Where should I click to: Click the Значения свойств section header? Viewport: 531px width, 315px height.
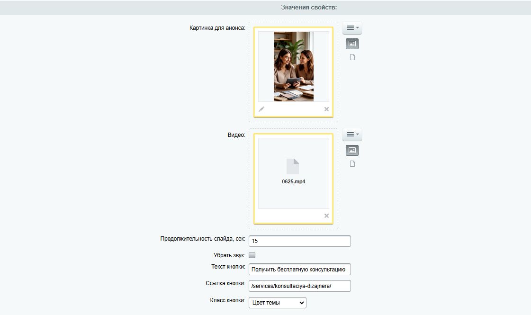tap(309, 8)
